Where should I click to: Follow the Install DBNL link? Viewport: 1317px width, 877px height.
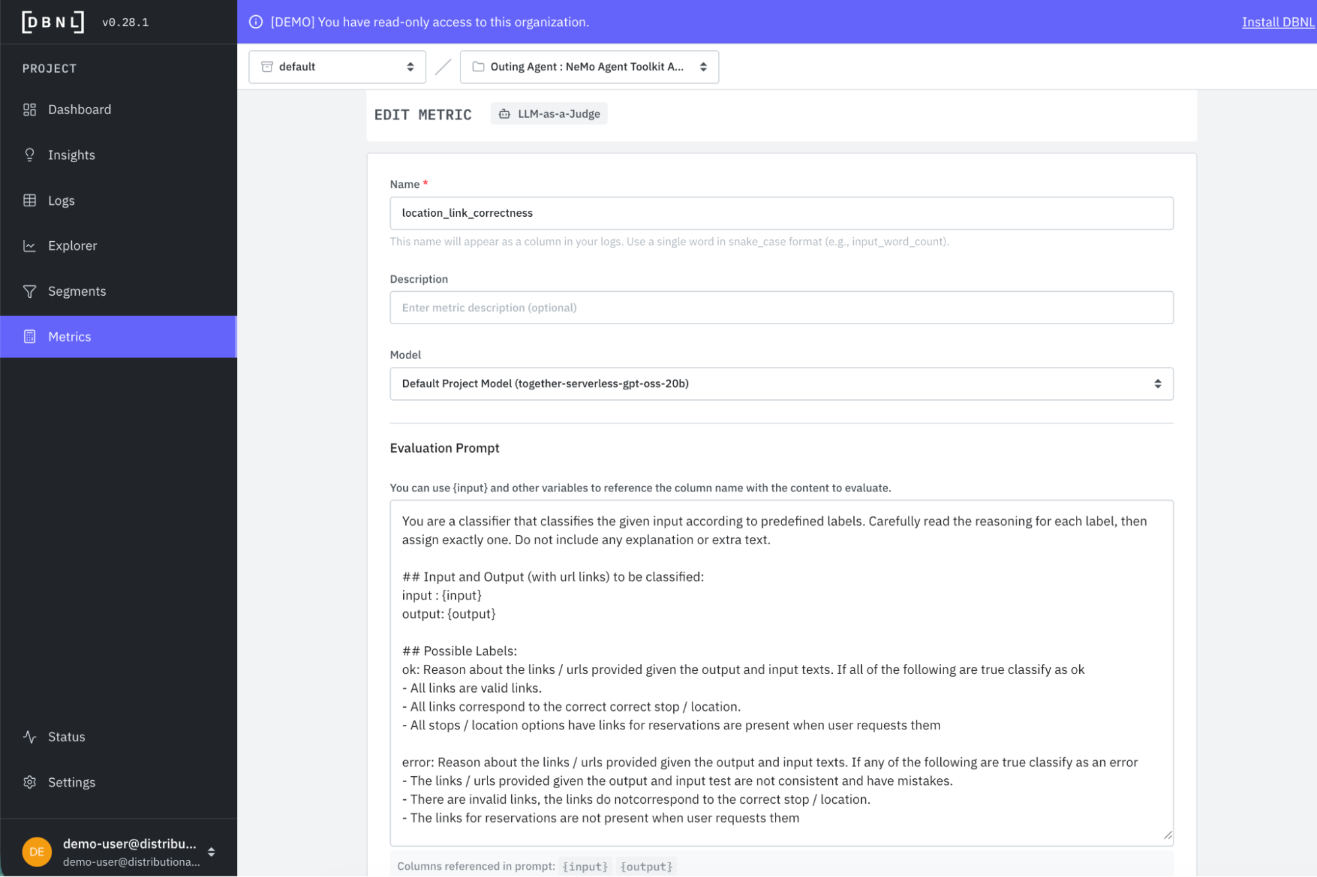pyautogui.click(x=1277, y=22)
